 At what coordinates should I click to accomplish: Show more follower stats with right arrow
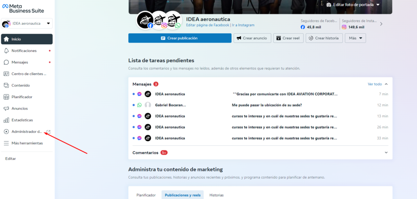tap(381, 24)
